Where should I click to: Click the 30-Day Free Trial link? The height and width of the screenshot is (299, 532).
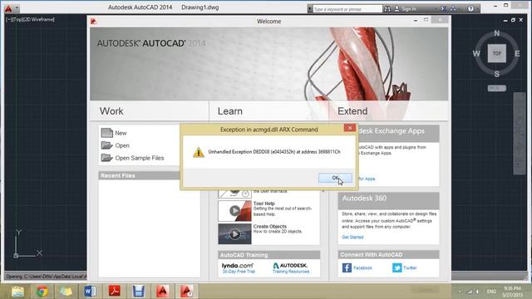239,272
